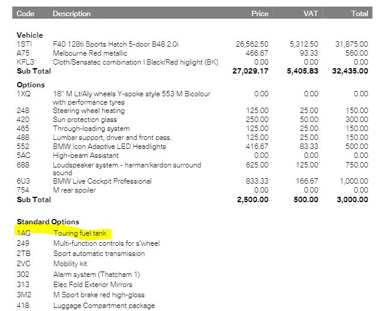Click code 418
The width and height of the screenshot is (389, 311).
(23, 306)
